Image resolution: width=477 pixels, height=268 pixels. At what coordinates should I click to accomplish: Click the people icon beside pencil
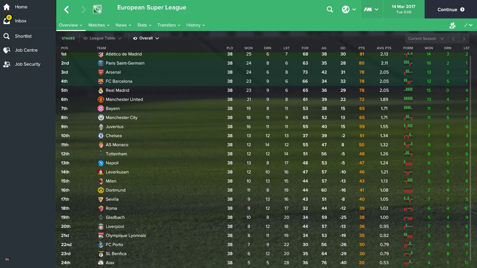pyautogui.click(x=453, y=25)
